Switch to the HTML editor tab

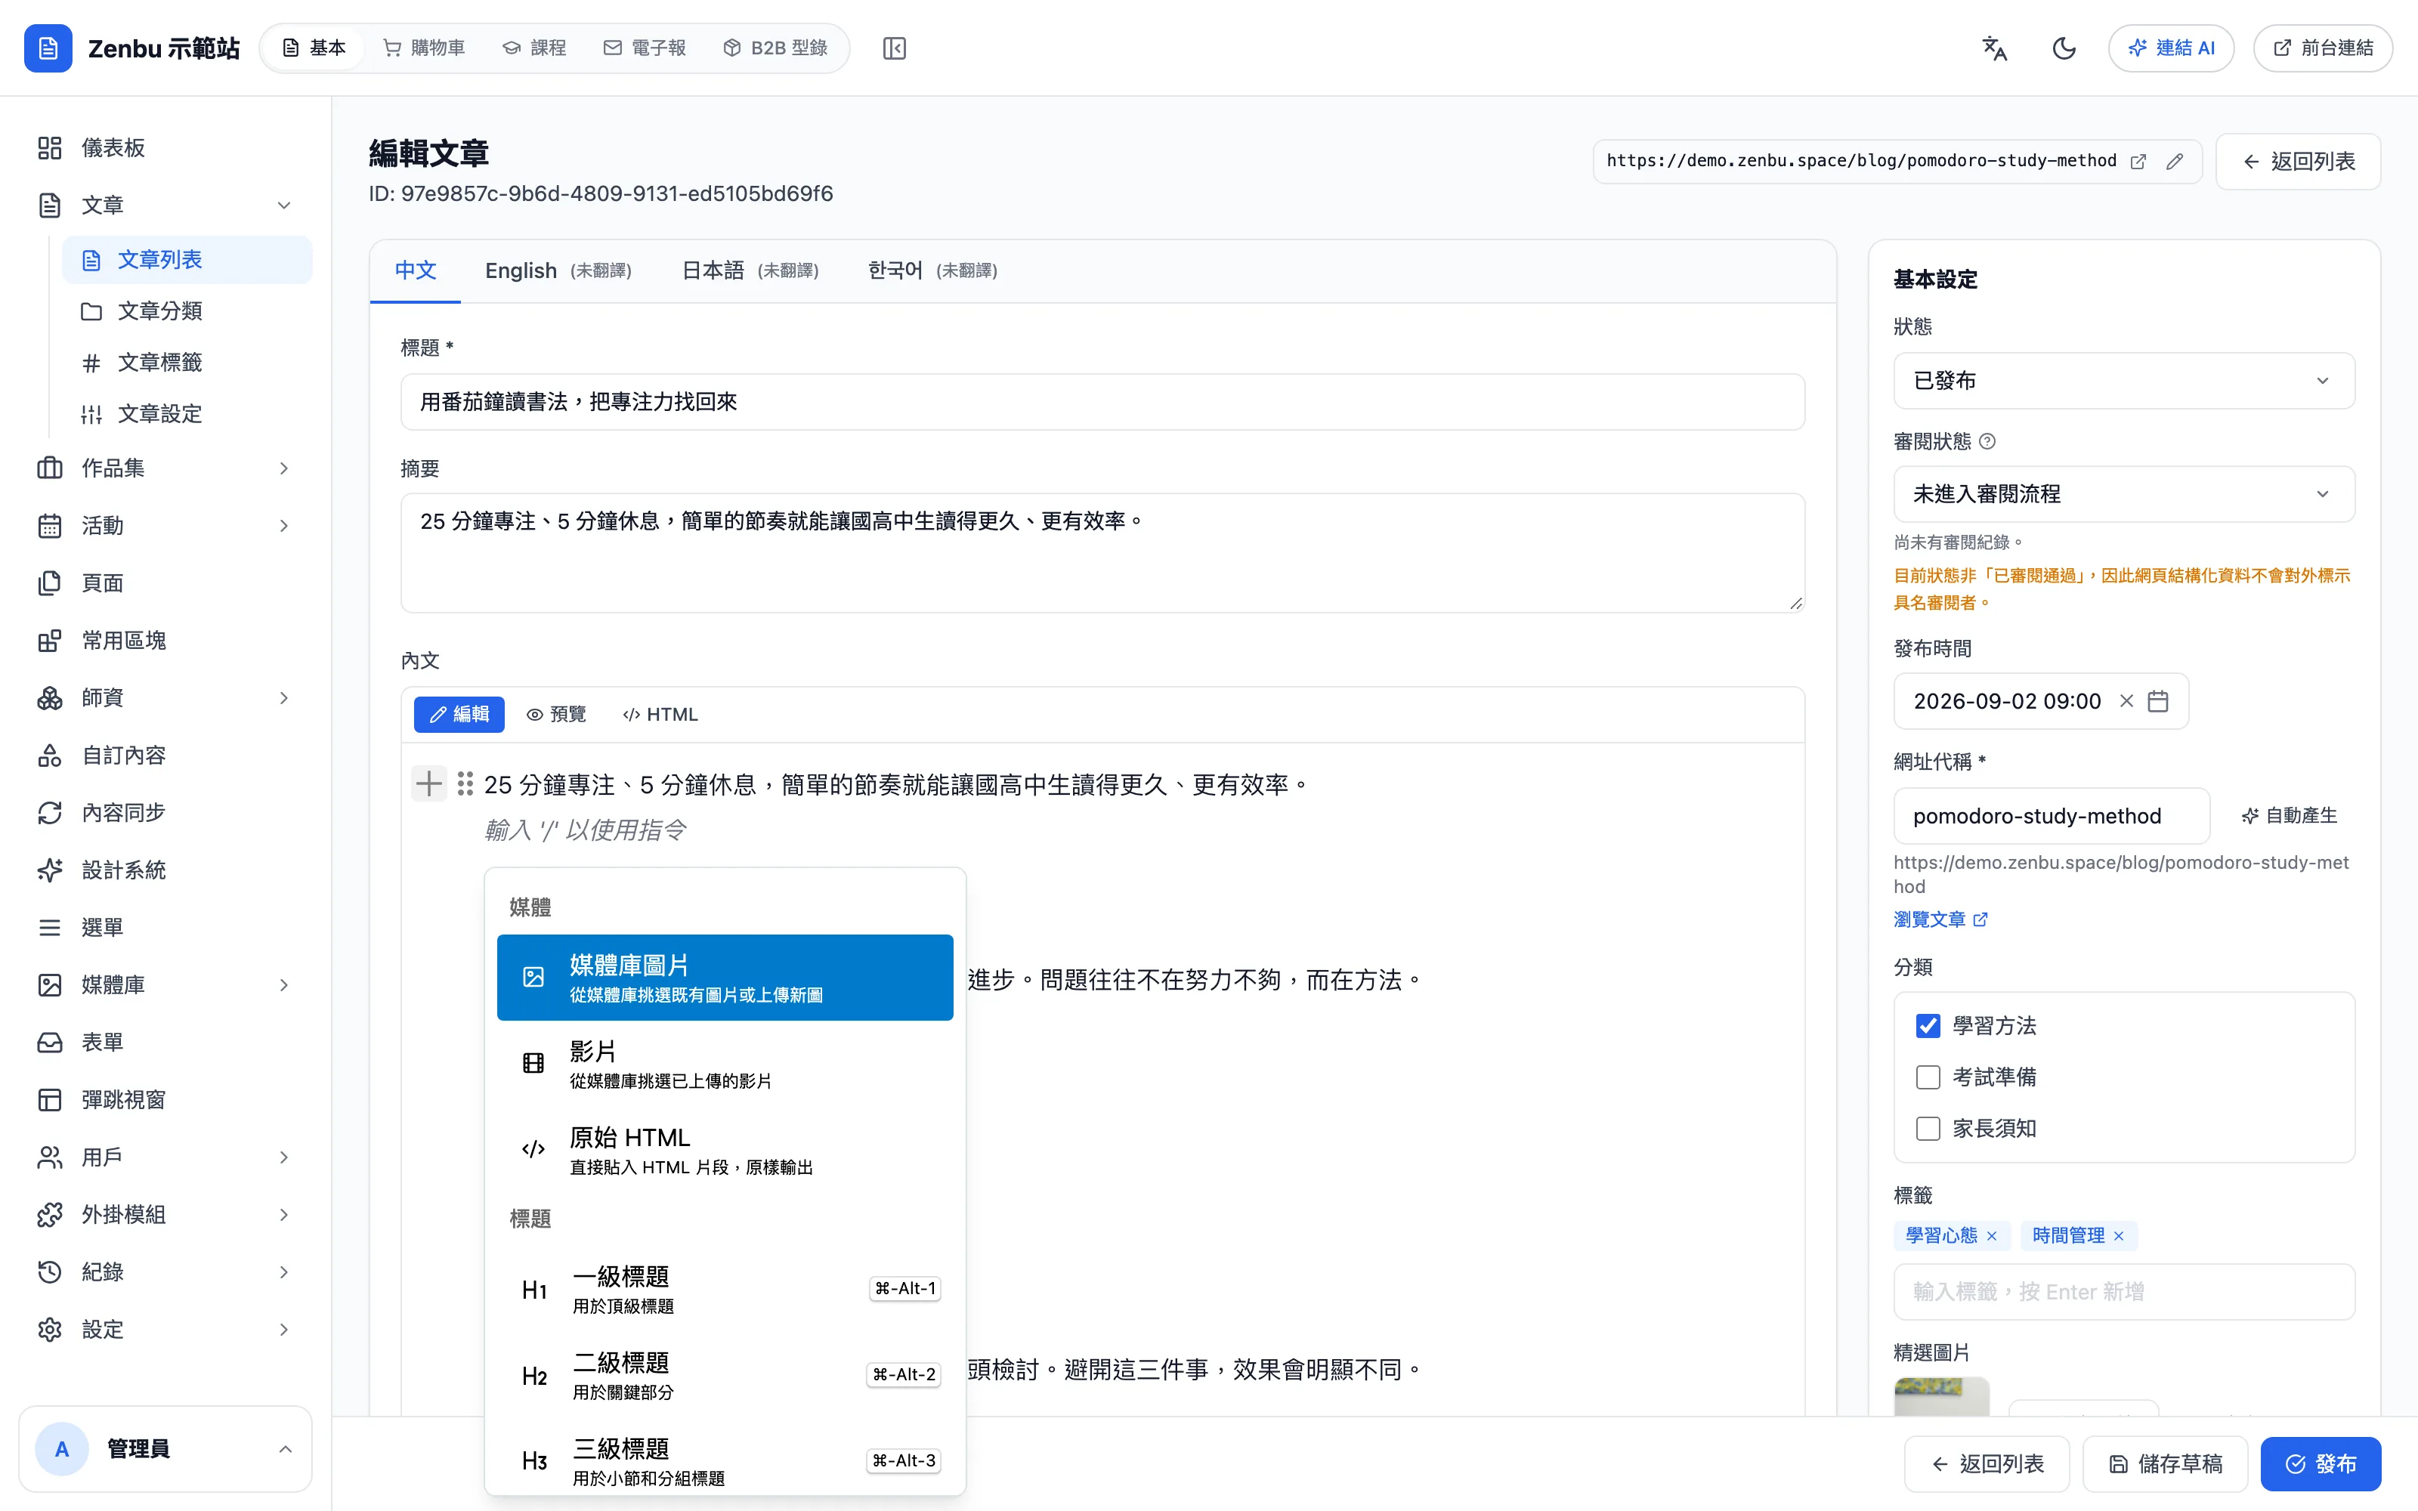[660, 715]
